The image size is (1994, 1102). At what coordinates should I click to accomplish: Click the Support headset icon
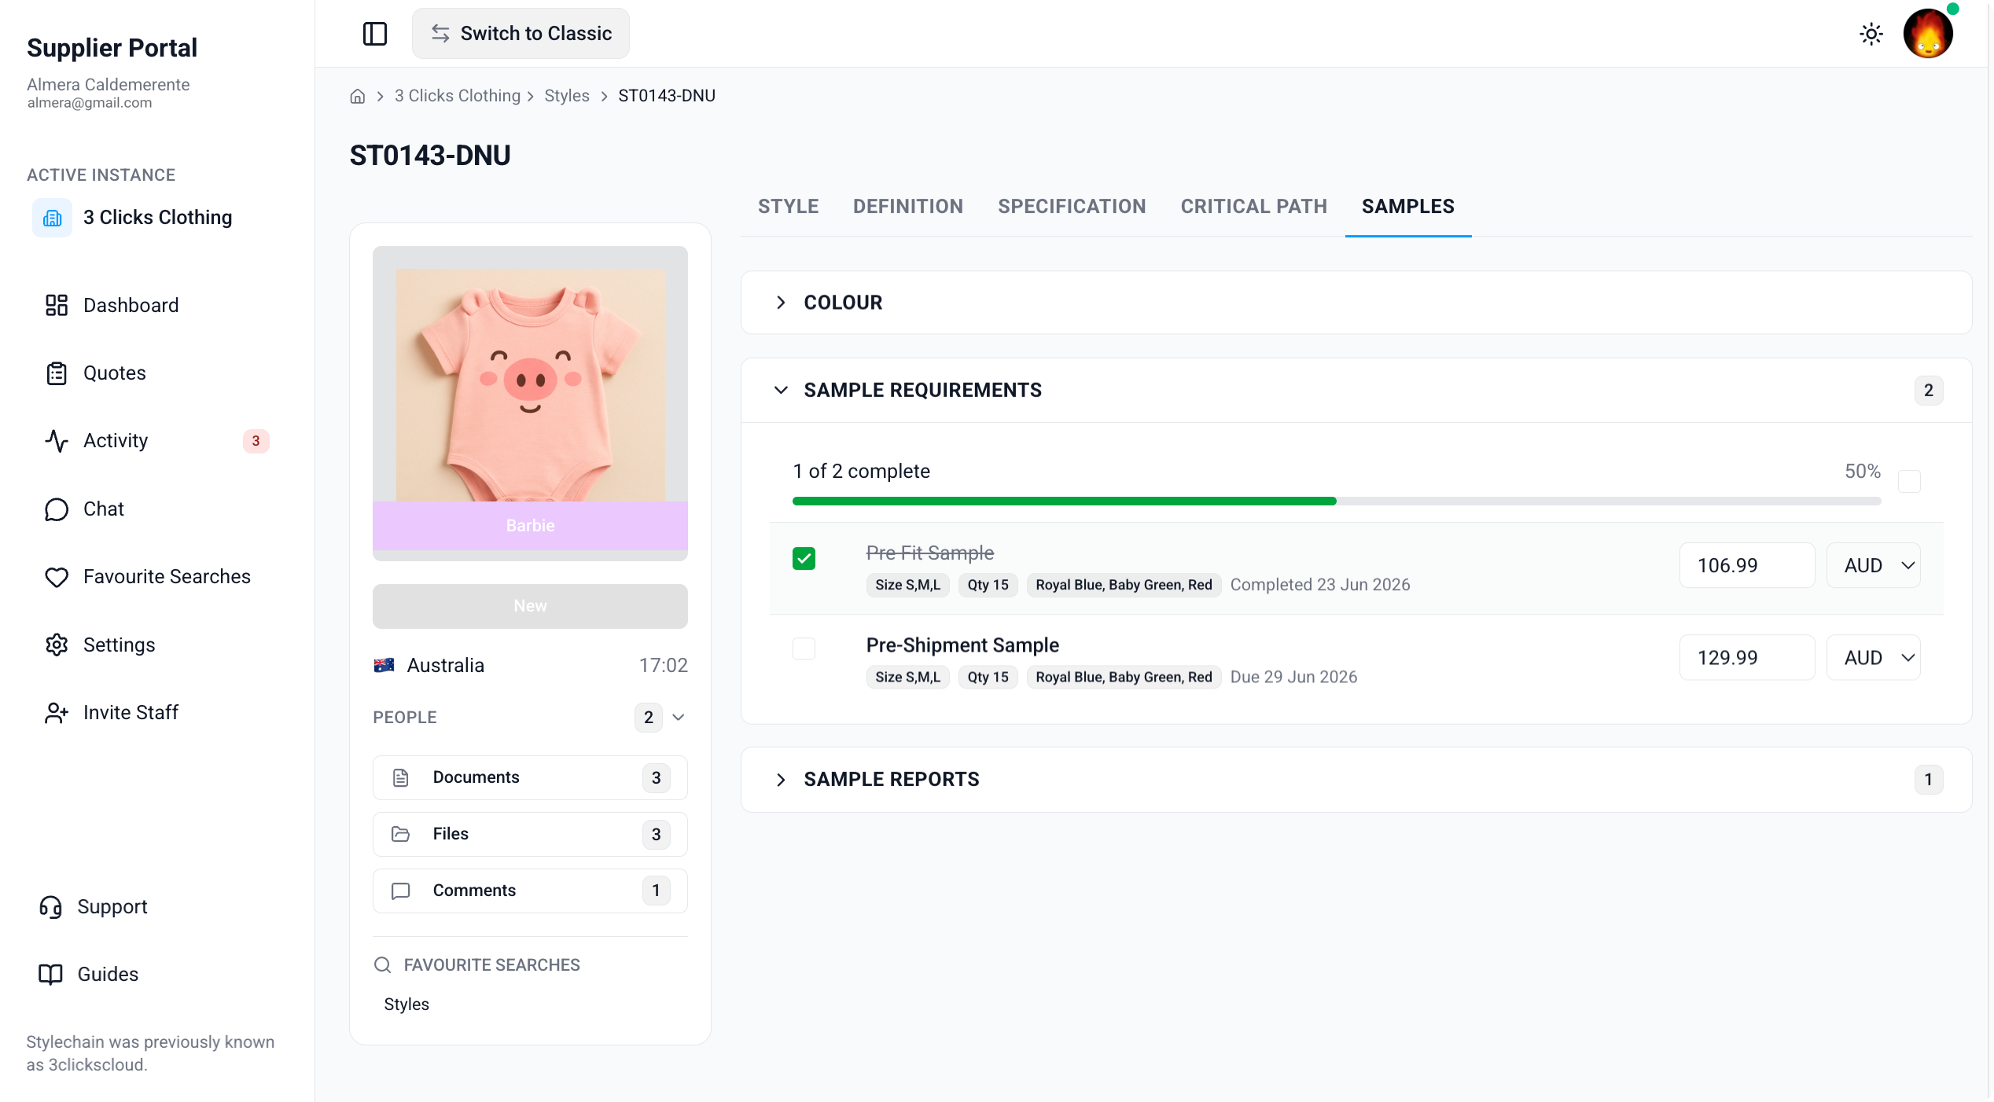coord(50,907)
